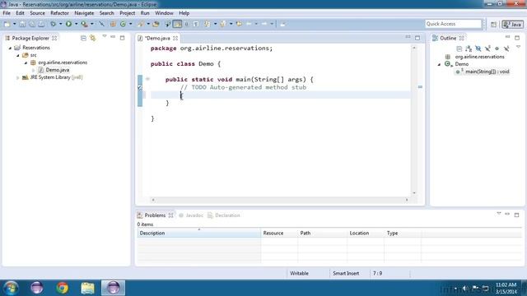Screen dimensions: 527x296
Task: Click the New Java Class icon
Action: pyautogui.click(x=123, y=24)
